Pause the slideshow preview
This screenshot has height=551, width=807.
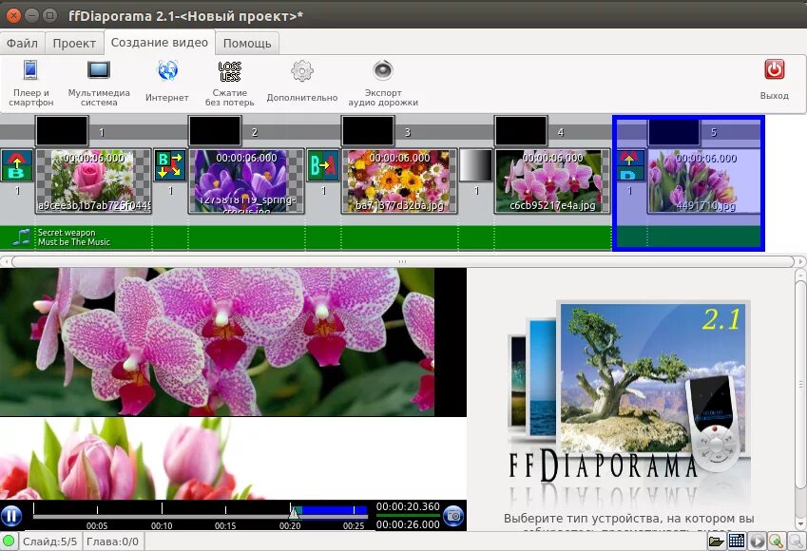pos(11,516)
